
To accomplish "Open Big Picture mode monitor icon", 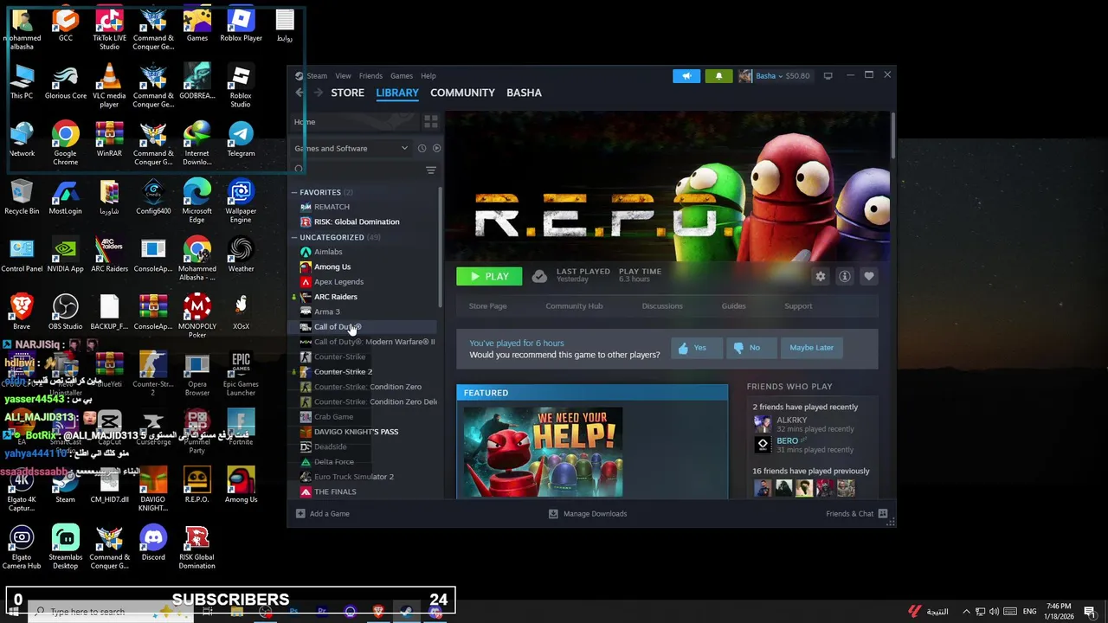I will point(828,76).
